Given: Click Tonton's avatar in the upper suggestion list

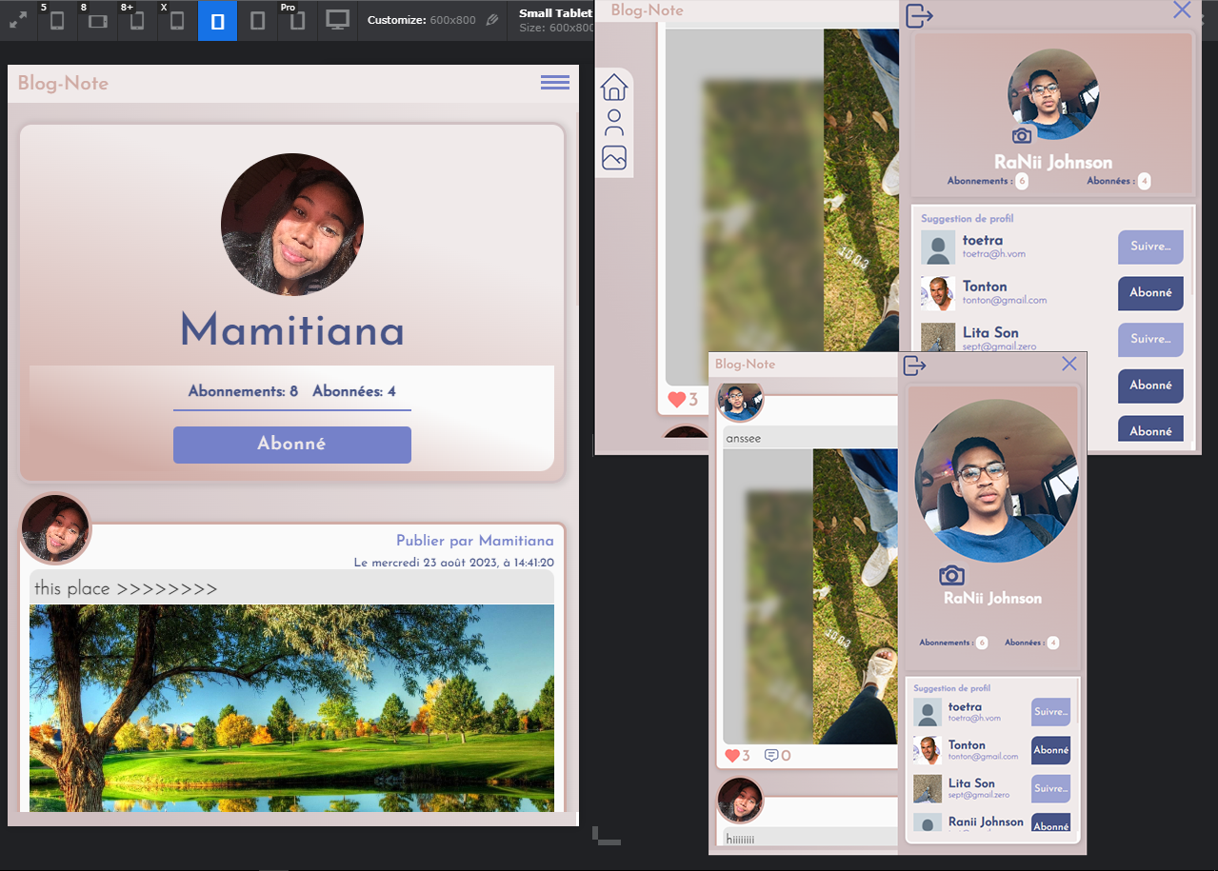Looking at the screenshot, I should [938, 293].
